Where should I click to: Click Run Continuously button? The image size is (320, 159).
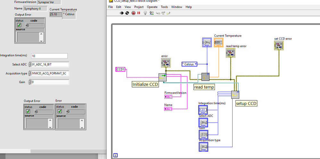127,13
